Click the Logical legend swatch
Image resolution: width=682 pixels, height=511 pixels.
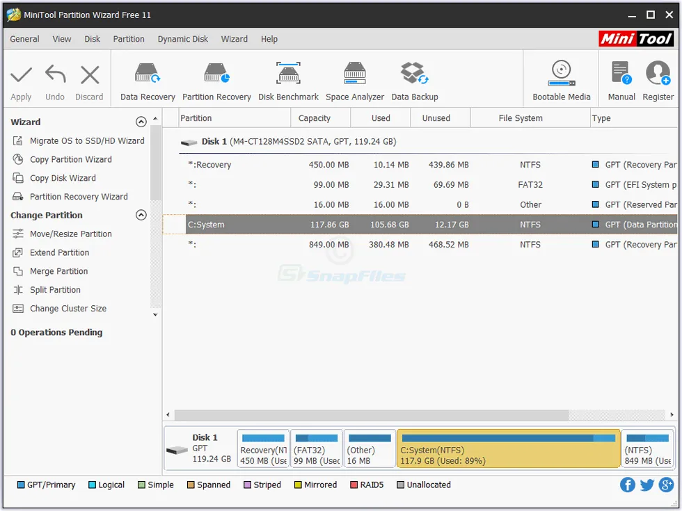pyautogui.click(x=92, y=485)
